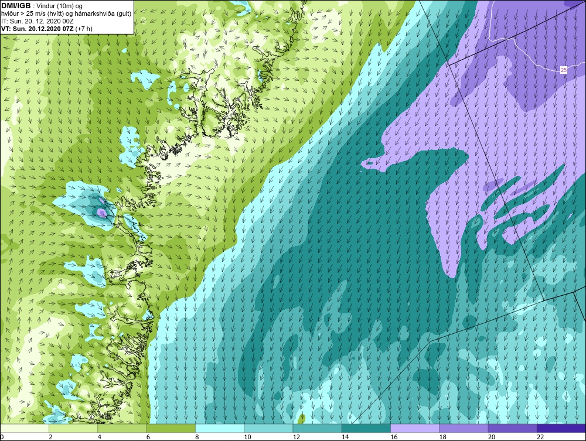Image resolution: width=586 pixels, height=441 pixels.
Task: Click the legend tick label 20
Action: coord(492,437)
